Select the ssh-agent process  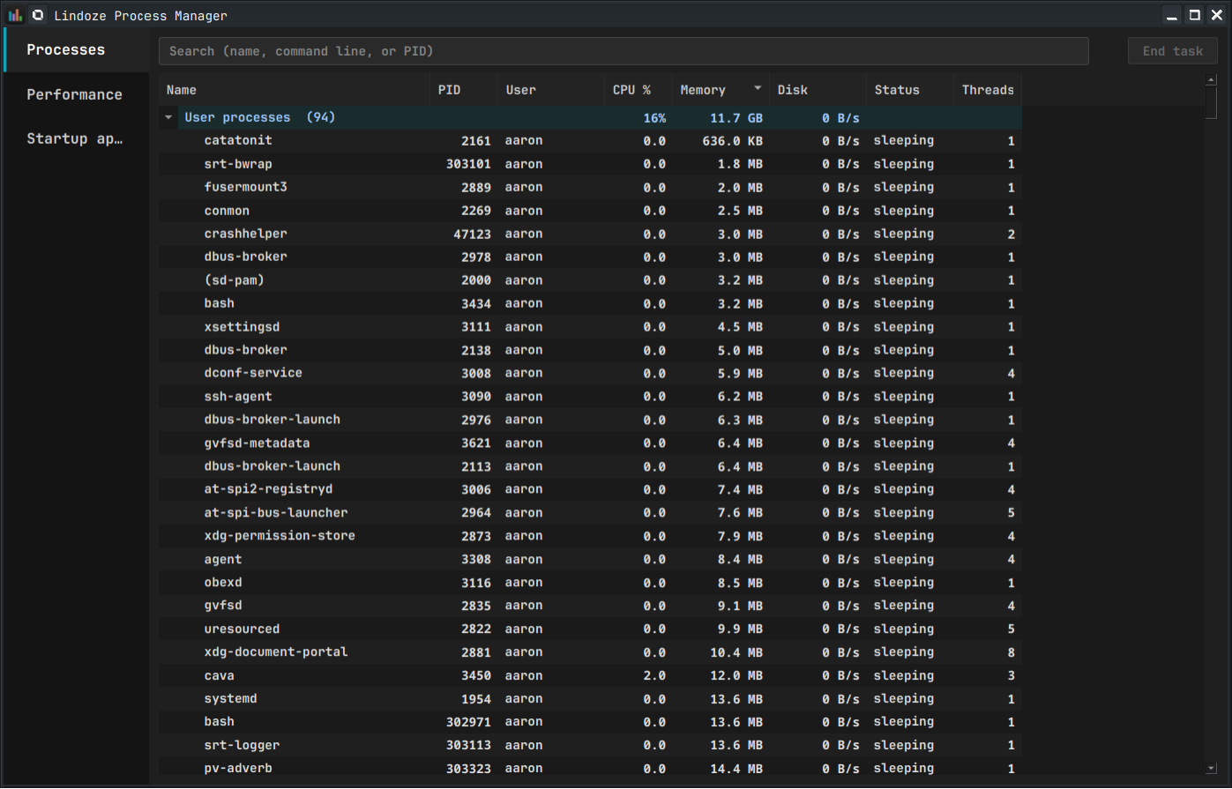coord(590,397)
